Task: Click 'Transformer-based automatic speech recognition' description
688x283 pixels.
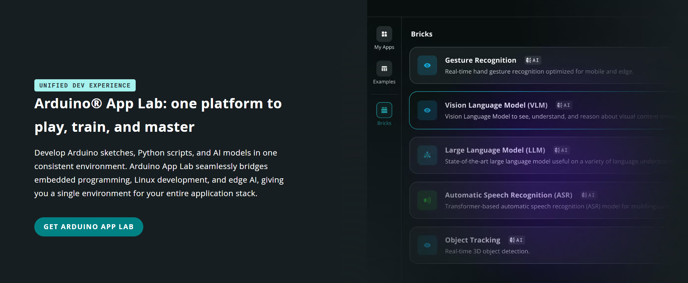Action: pyautogui.click(x=559, y=206)
